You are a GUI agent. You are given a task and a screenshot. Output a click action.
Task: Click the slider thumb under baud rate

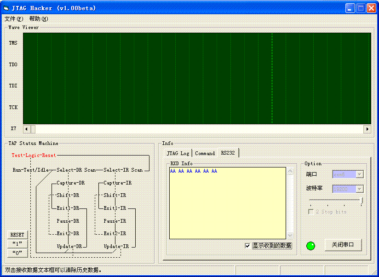[362, 201]
